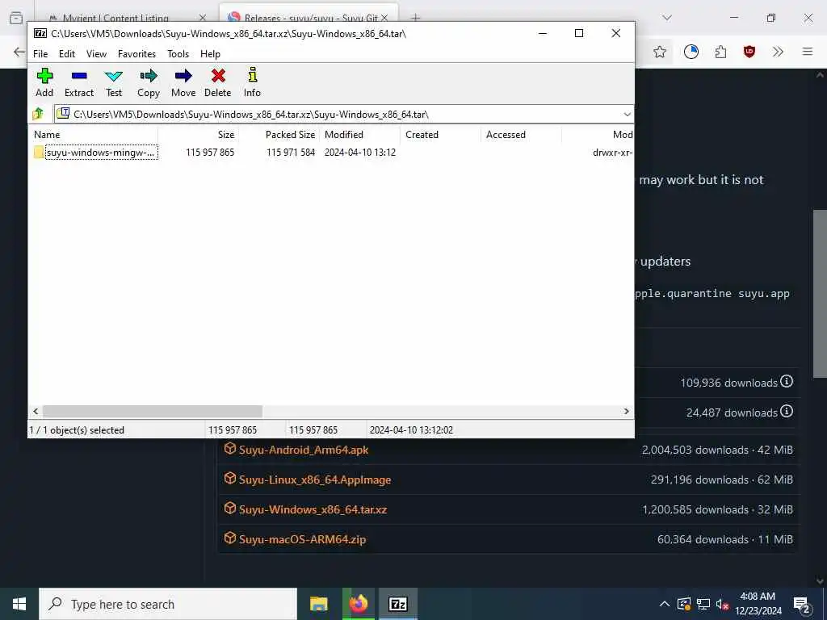
Task: Click info icon beside 24,487 downloads
Action: pos(787,411)
